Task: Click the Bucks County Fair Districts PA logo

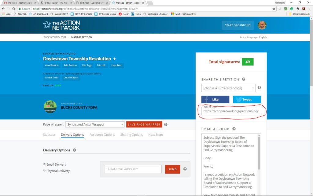Action: [x=50, y=107]
